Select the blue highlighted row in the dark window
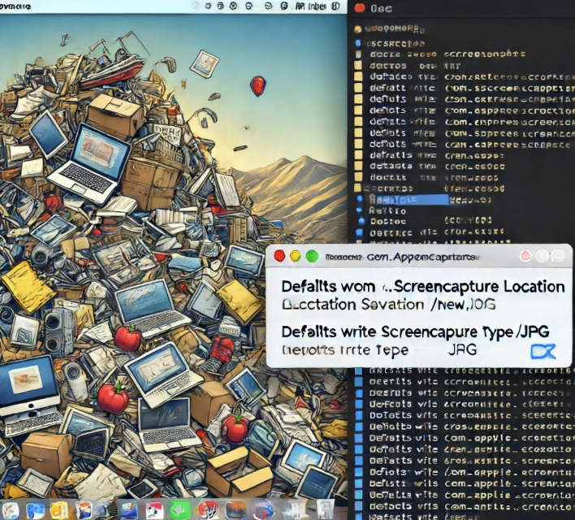The image size is (575, 520). tap(408, 200)
